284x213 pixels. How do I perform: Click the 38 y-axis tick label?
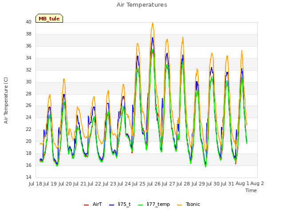coord(28,34)
